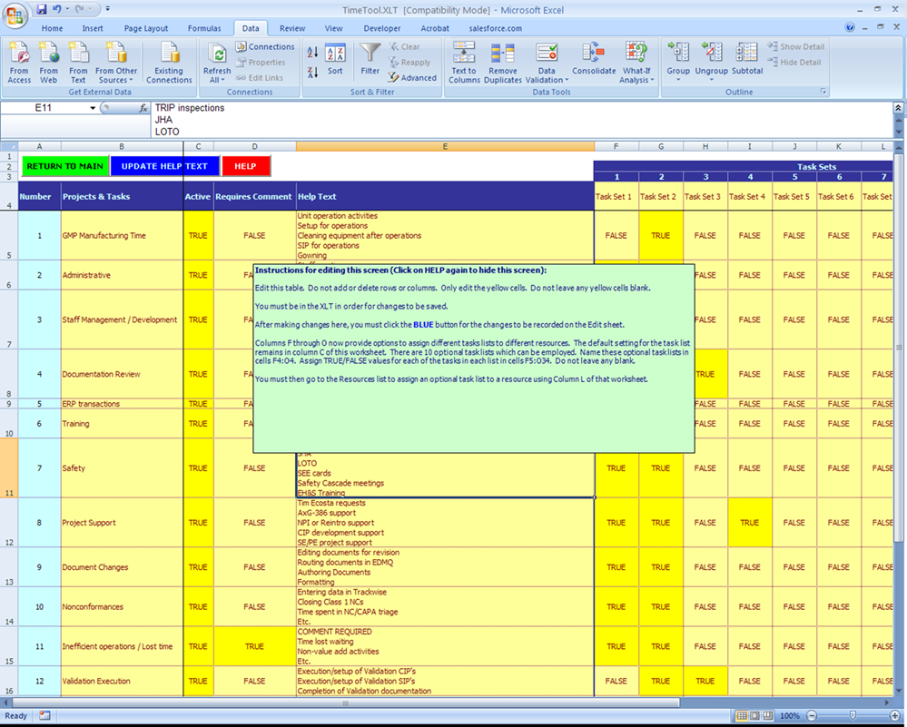Switch to the Insert tab
This screenshot has width=907, height=727.
(x=93, y=28)
